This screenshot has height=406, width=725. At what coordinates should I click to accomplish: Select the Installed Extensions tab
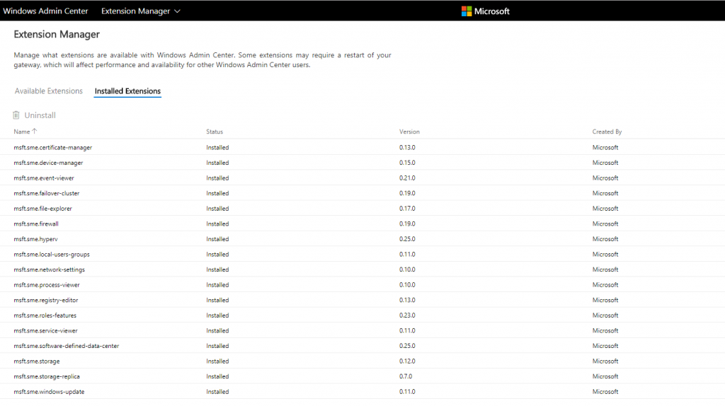click(127, 91)
